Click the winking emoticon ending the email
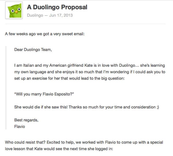The width and height of the screenshot is (173, 156). tap(158, 107)
